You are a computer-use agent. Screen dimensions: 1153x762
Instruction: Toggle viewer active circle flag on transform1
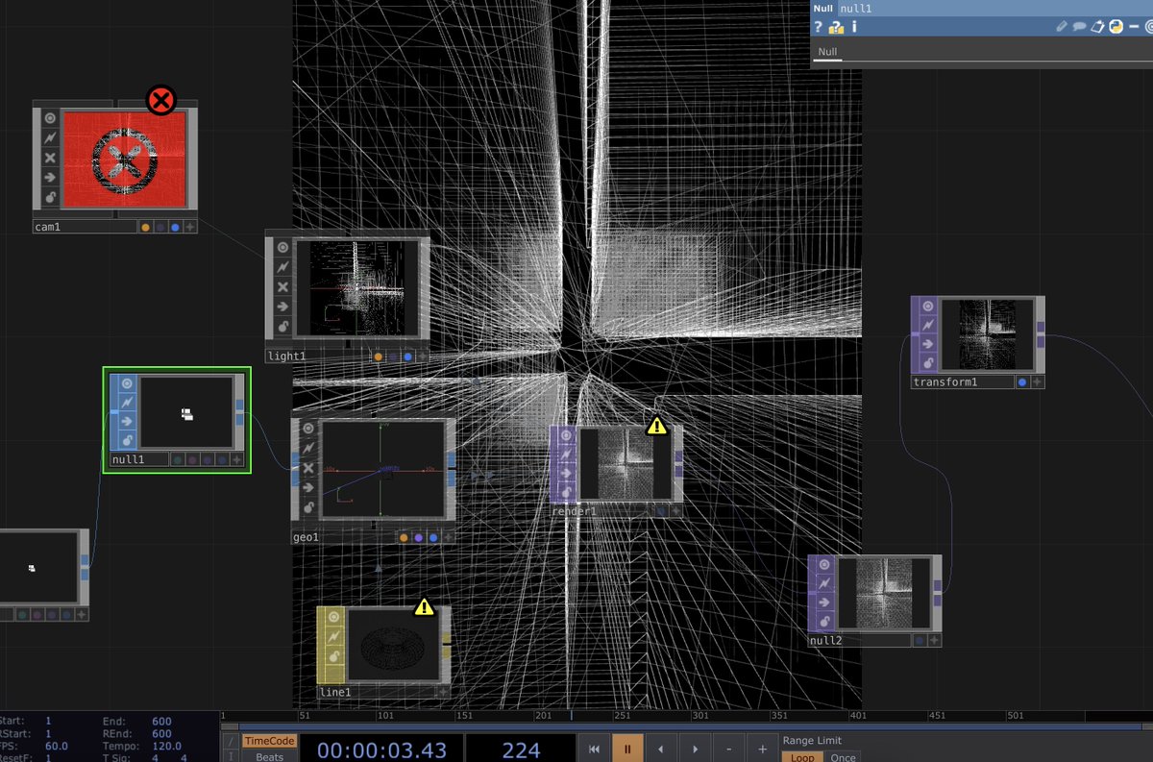[927, 307]
